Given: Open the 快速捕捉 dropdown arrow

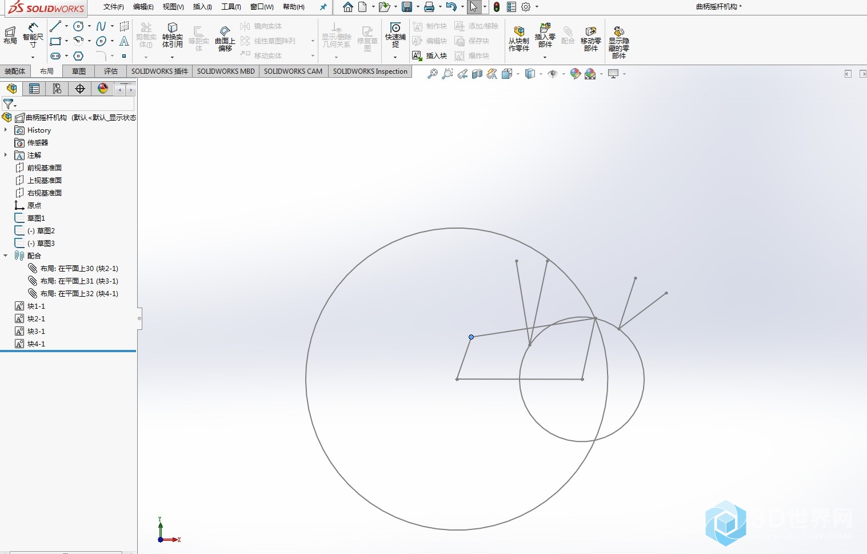Looking at the screenshot, I should pyautogui.click(x=395, y=57).
